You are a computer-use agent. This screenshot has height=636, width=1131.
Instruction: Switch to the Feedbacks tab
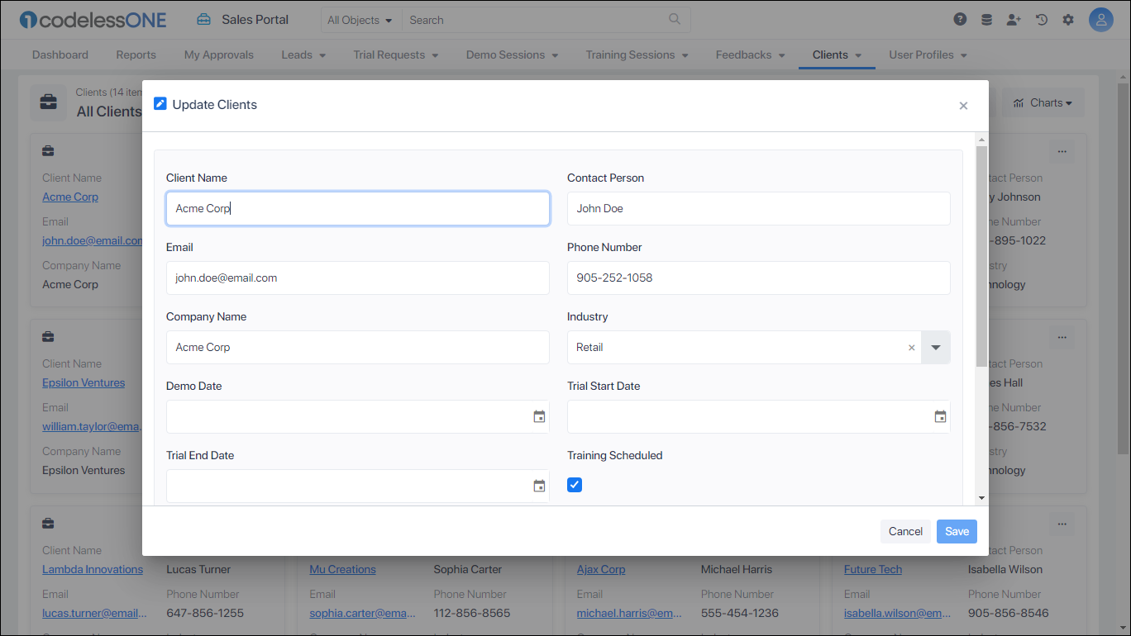coord(750,55)
